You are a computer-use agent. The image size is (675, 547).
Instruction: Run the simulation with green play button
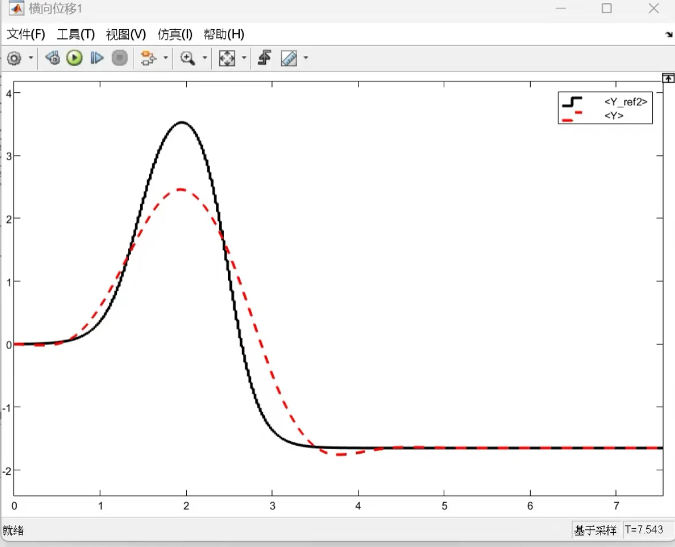point(74,58)
